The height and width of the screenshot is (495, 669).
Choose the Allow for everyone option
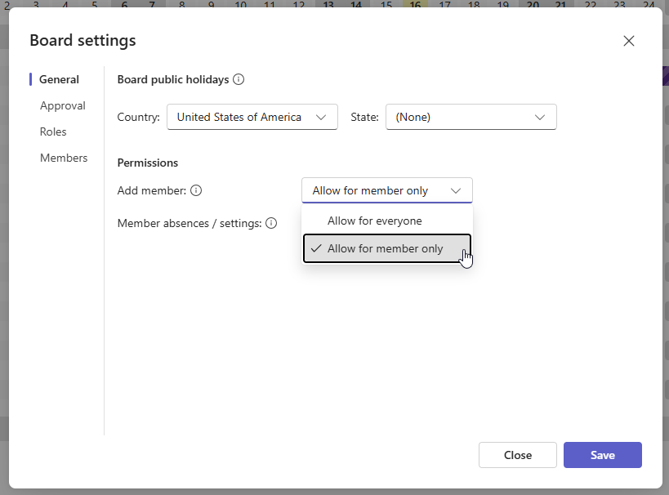click(x=375, y=221)
